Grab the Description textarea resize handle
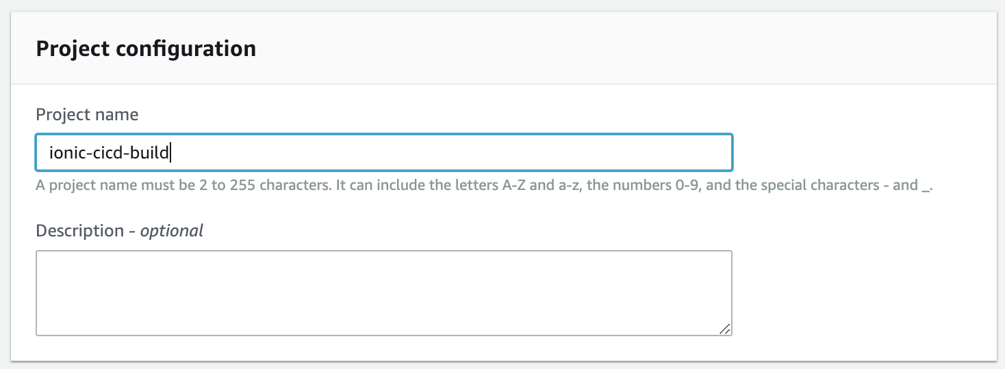1005x369 pixels. pos(724,329)
